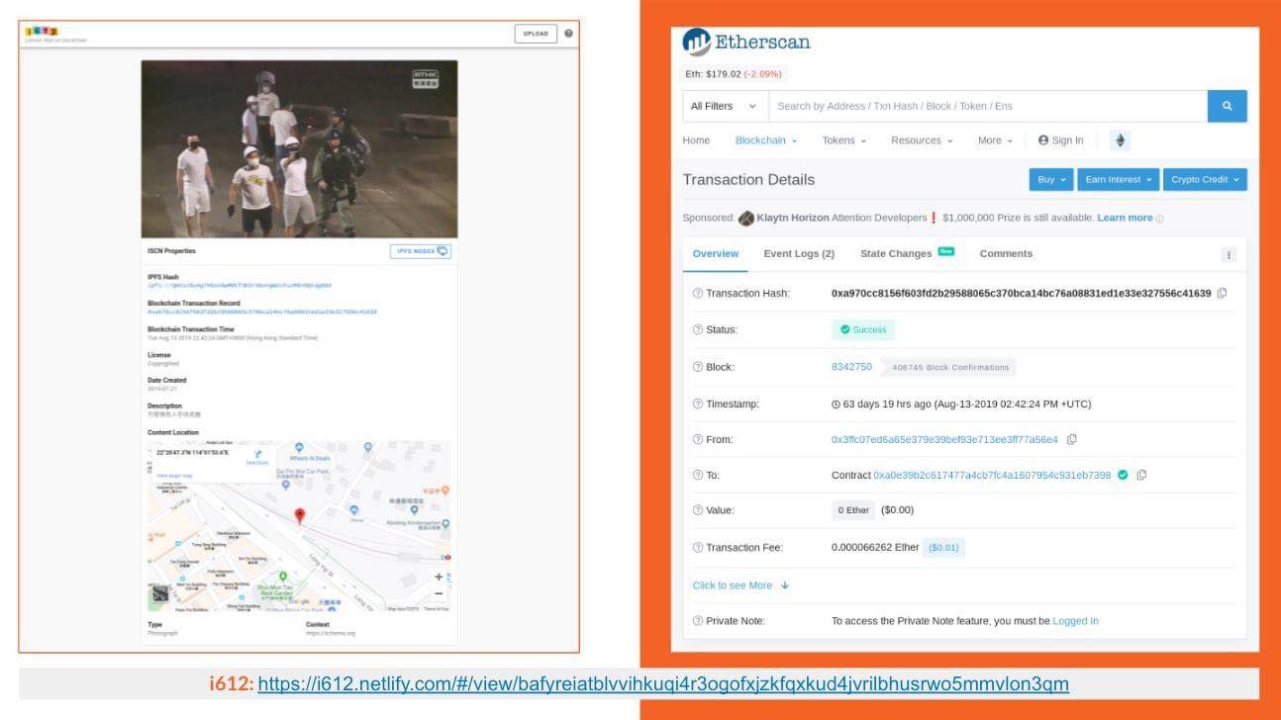Switch to the Event Logs (2) tab
The height and width of the screenshot is (720, 1281).
coord(799,254)
